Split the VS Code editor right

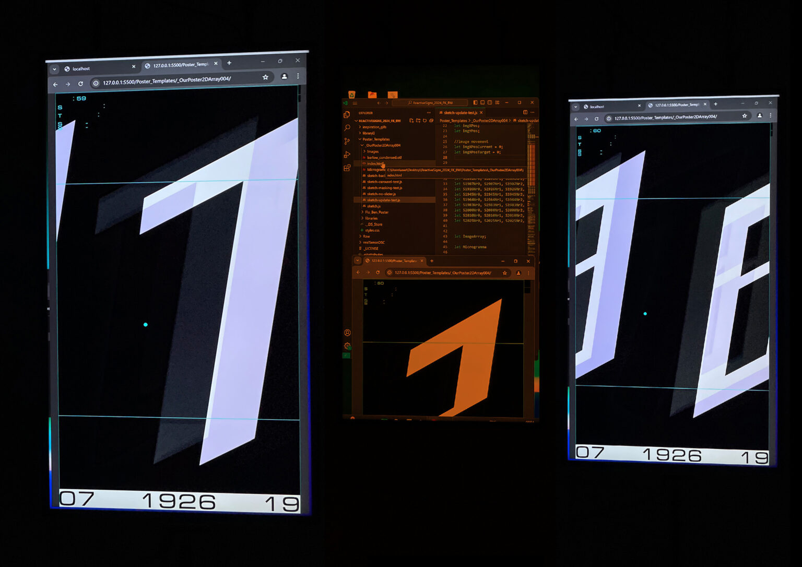pos(525,112)
